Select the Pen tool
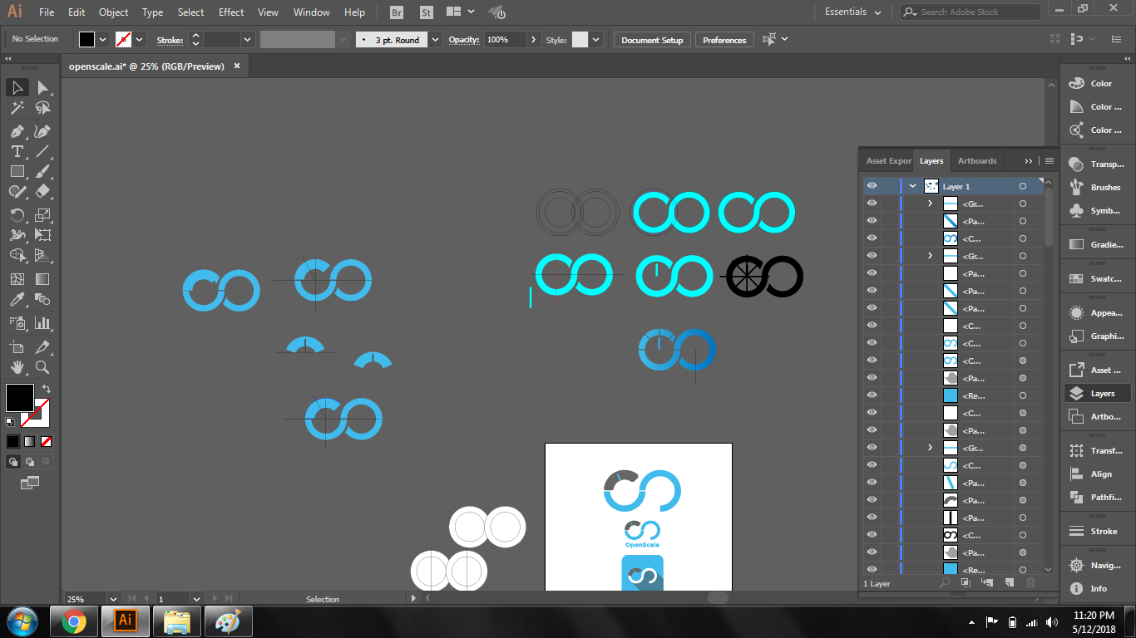1136x638 pixels. point(17,131)
